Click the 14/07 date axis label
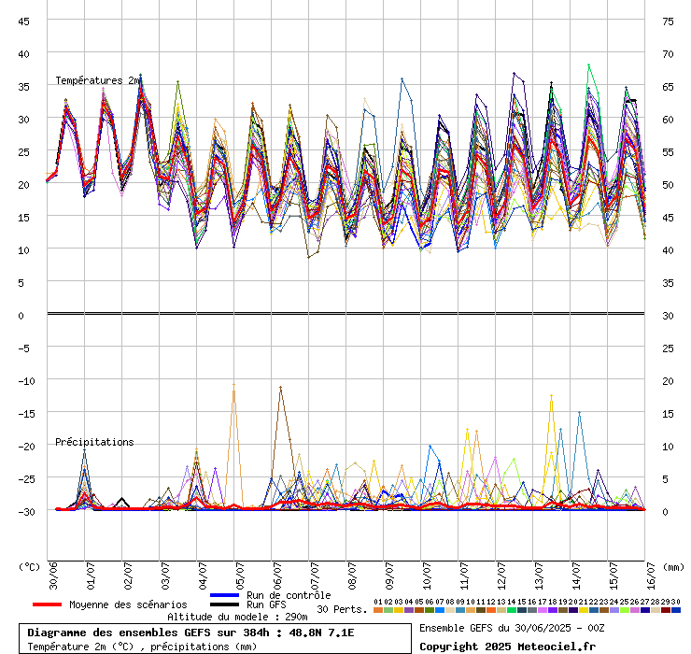The width and height of the screenshot is (691, 654). pyautogui.click(x=576, y=576)
